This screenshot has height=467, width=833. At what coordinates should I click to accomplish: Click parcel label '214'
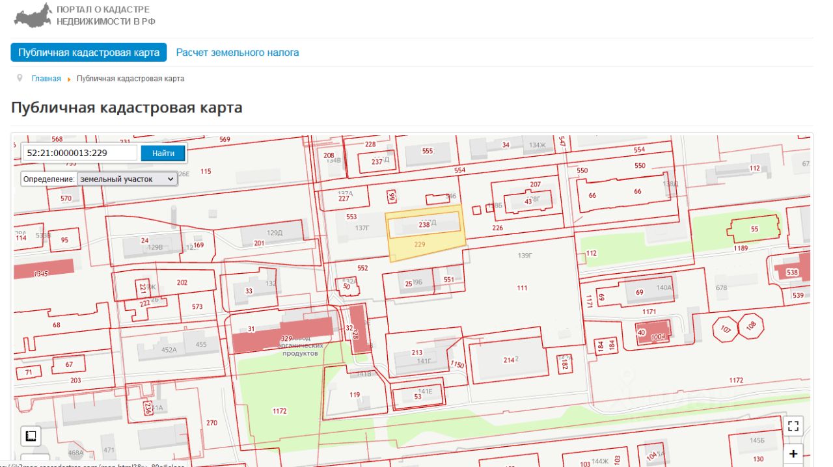pyautogui.click(x=509, y=360)
